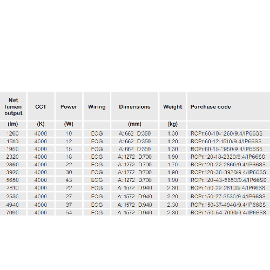Click the 4940 lumen output cell
This screenshot has width=270, height=270.
(x=12, y=205)
